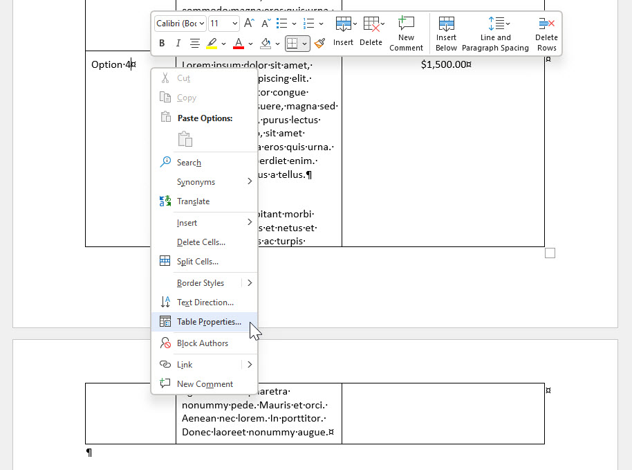This screenshot has height=470, width=632.
Task: Apply Format Painter from mini toolbar
Action: click(x=319, y=43)
